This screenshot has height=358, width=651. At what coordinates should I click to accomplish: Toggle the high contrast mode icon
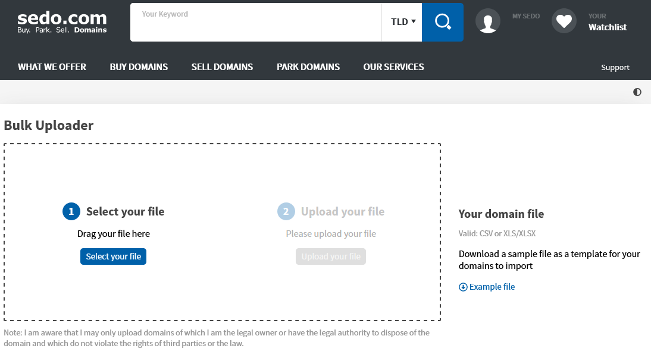(637, 92)
